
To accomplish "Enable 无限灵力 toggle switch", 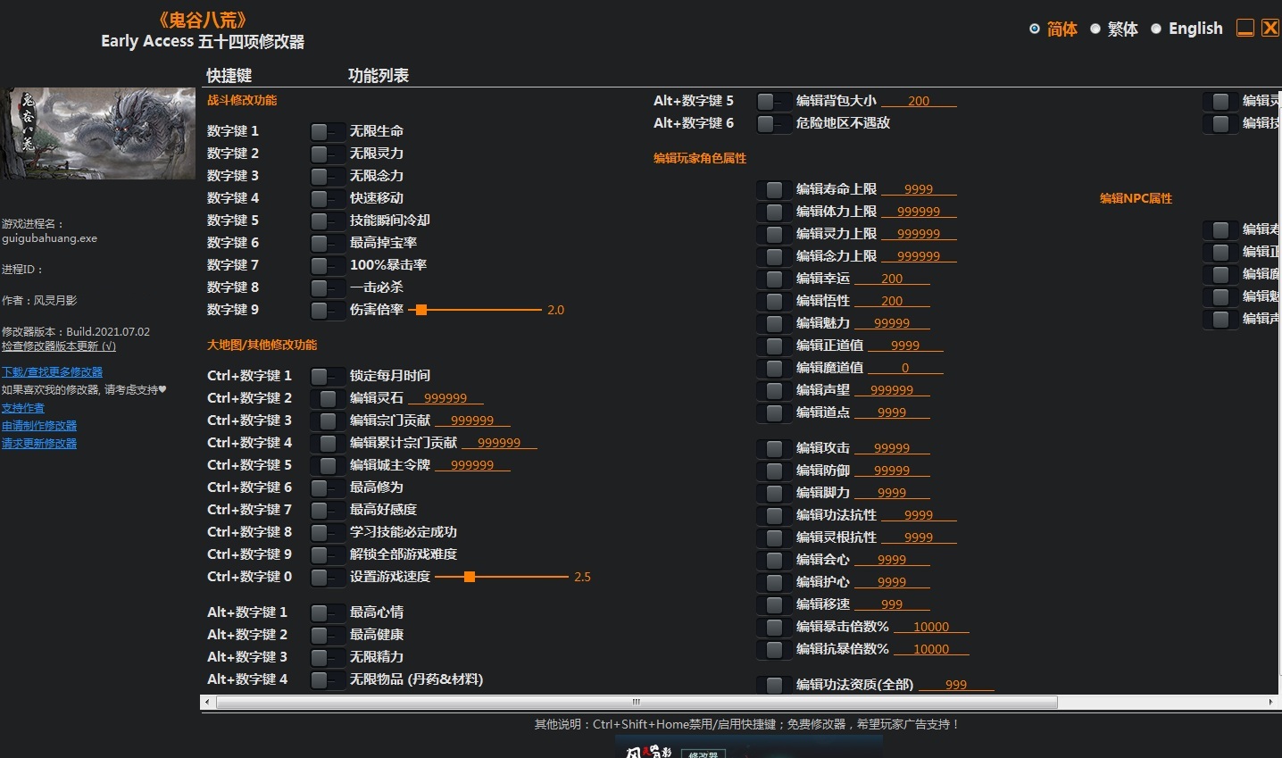I will pos(327,154).
